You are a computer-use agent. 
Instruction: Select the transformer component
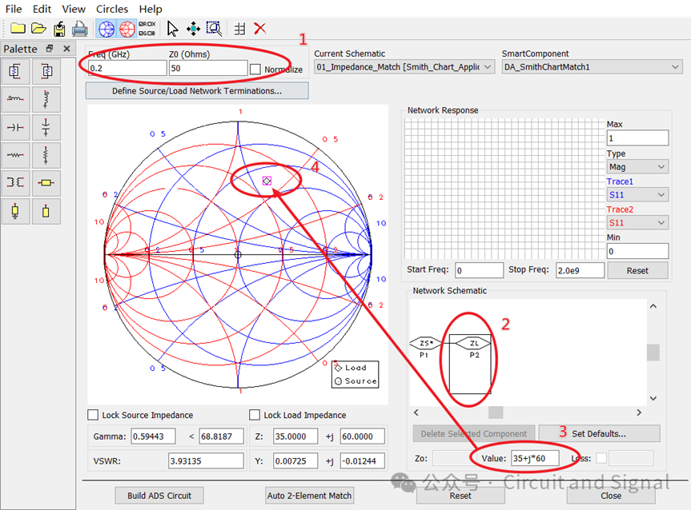(x=15, y=182)
